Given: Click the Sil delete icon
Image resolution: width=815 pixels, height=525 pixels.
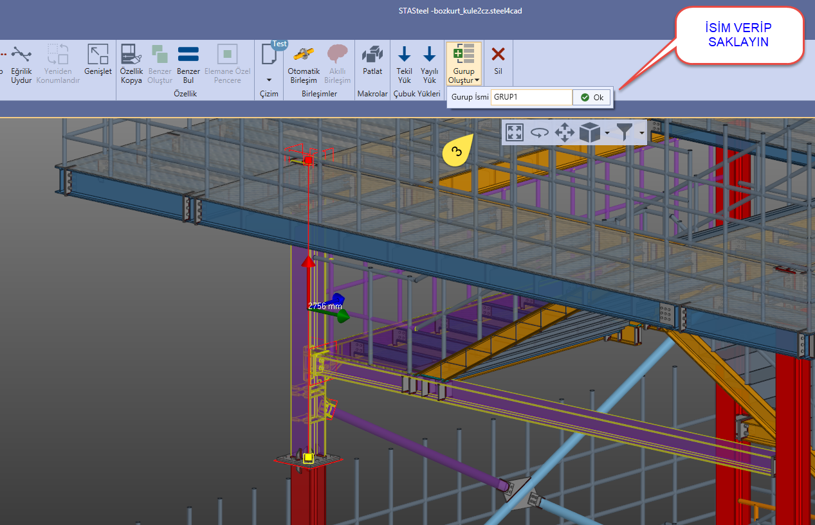Looking at the screenshot, I should 498,61.
